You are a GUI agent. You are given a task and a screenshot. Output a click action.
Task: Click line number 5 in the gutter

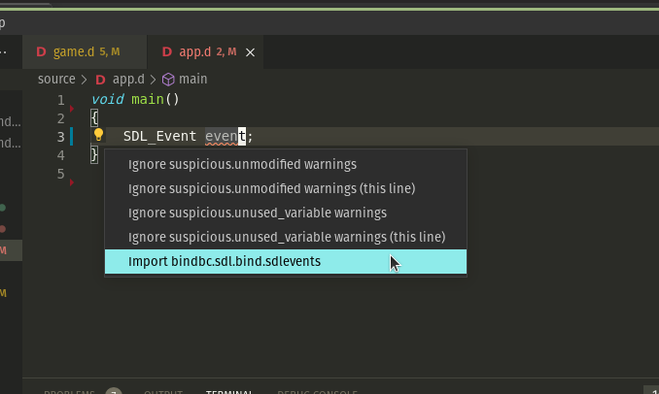(x=61, y=174)
